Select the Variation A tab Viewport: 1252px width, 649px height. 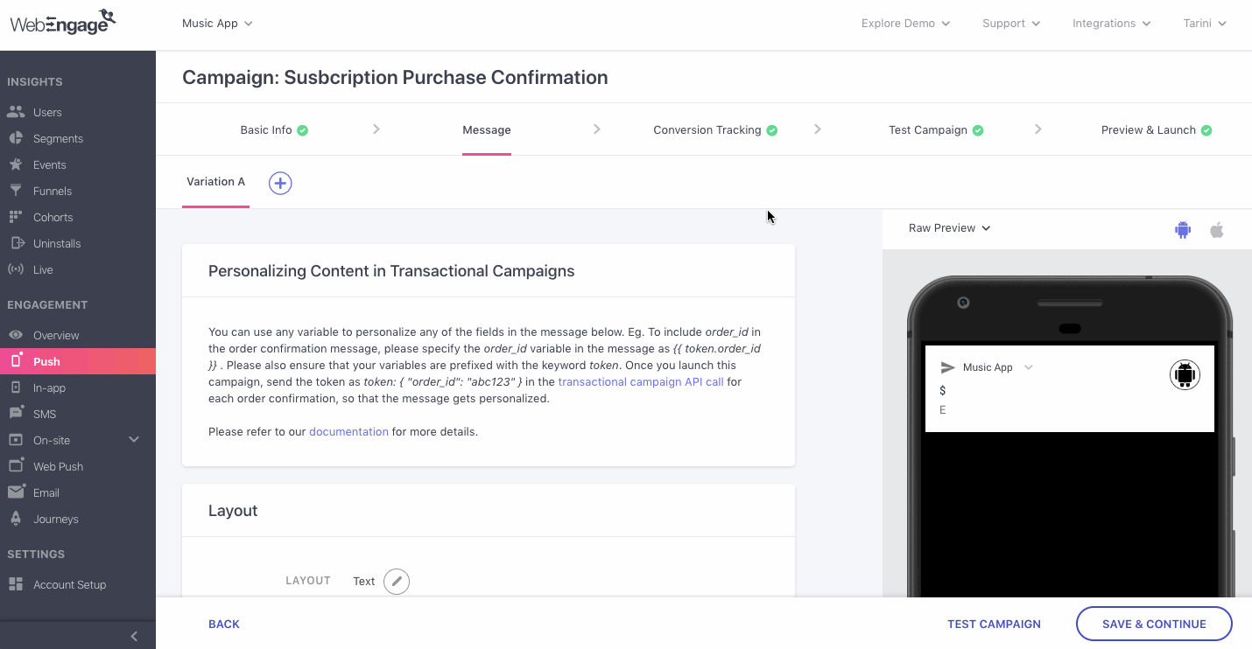[216, 182]
